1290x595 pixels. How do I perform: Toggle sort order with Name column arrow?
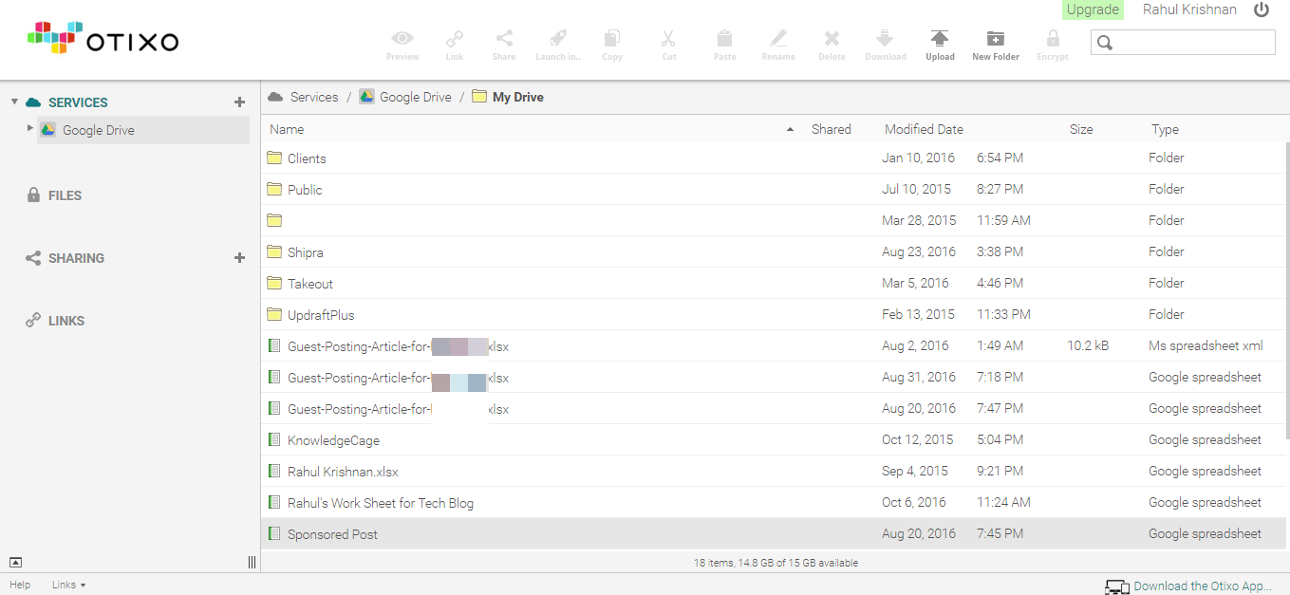(790, 130)
